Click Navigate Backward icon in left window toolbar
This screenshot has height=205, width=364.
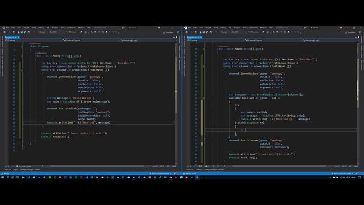(5, 32)
